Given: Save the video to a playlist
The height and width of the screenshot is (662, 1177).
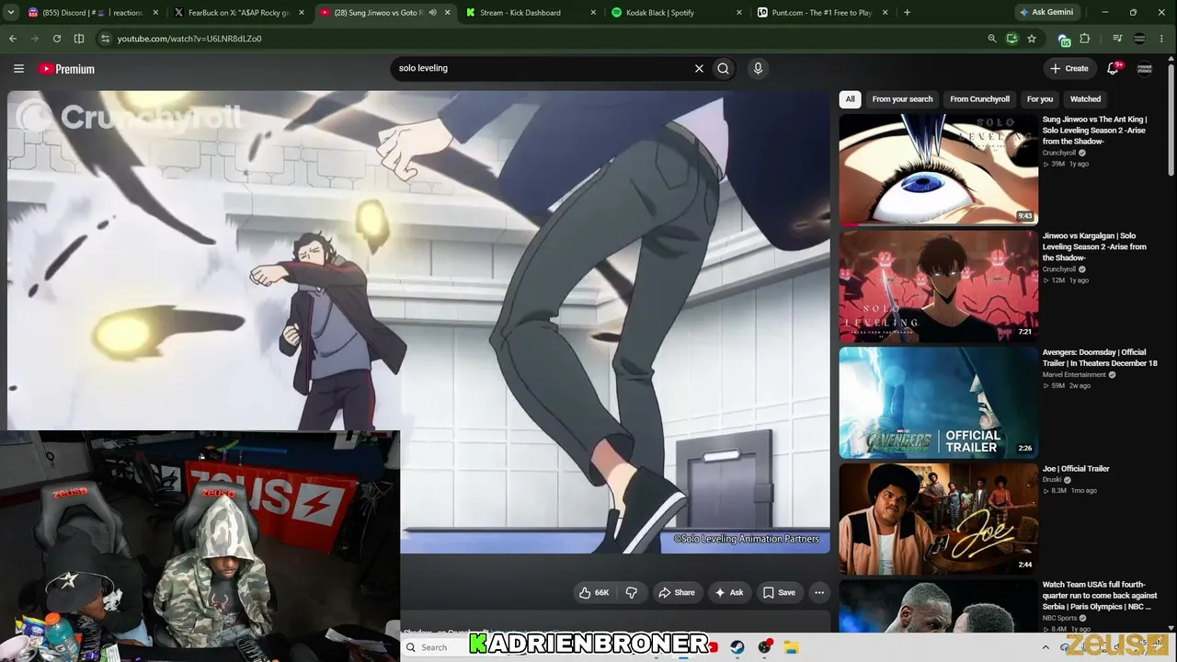Looking at the screenshot, I should click(x=779, y=592).
